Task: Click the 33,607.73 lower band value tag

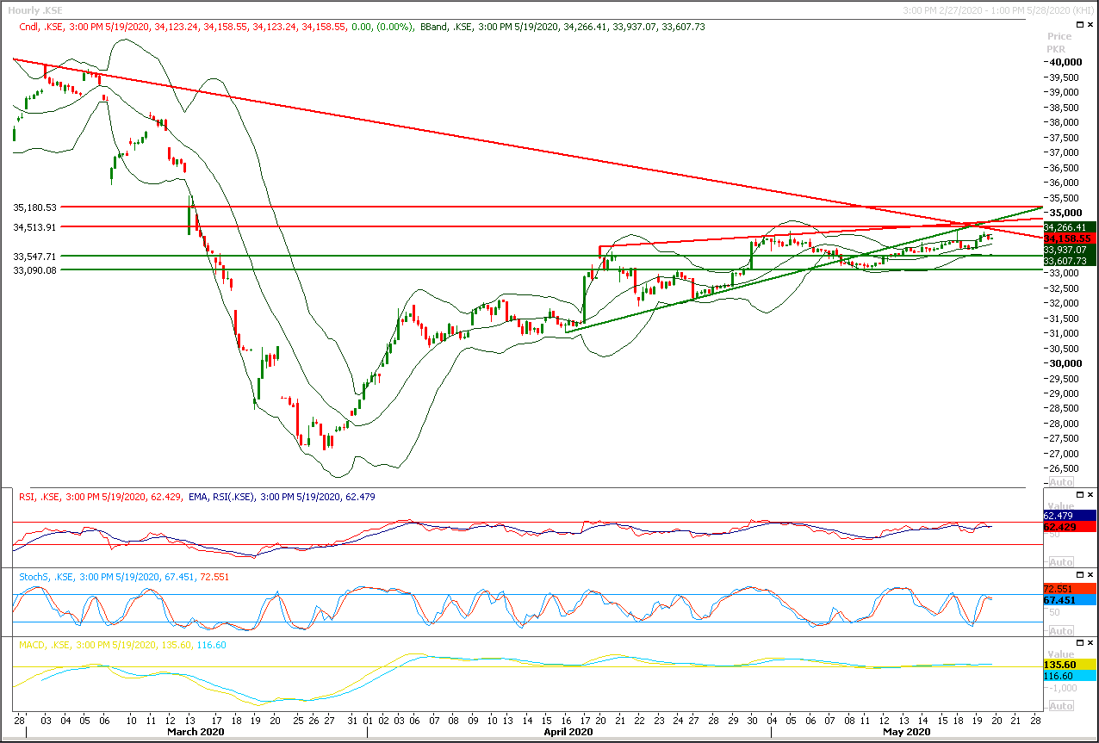Action: pos(1069,260)
